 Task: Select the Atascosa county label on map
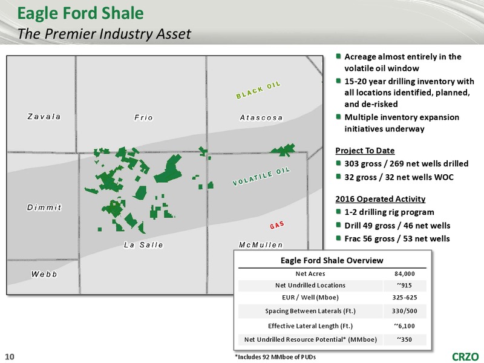[x=261, y=117]
